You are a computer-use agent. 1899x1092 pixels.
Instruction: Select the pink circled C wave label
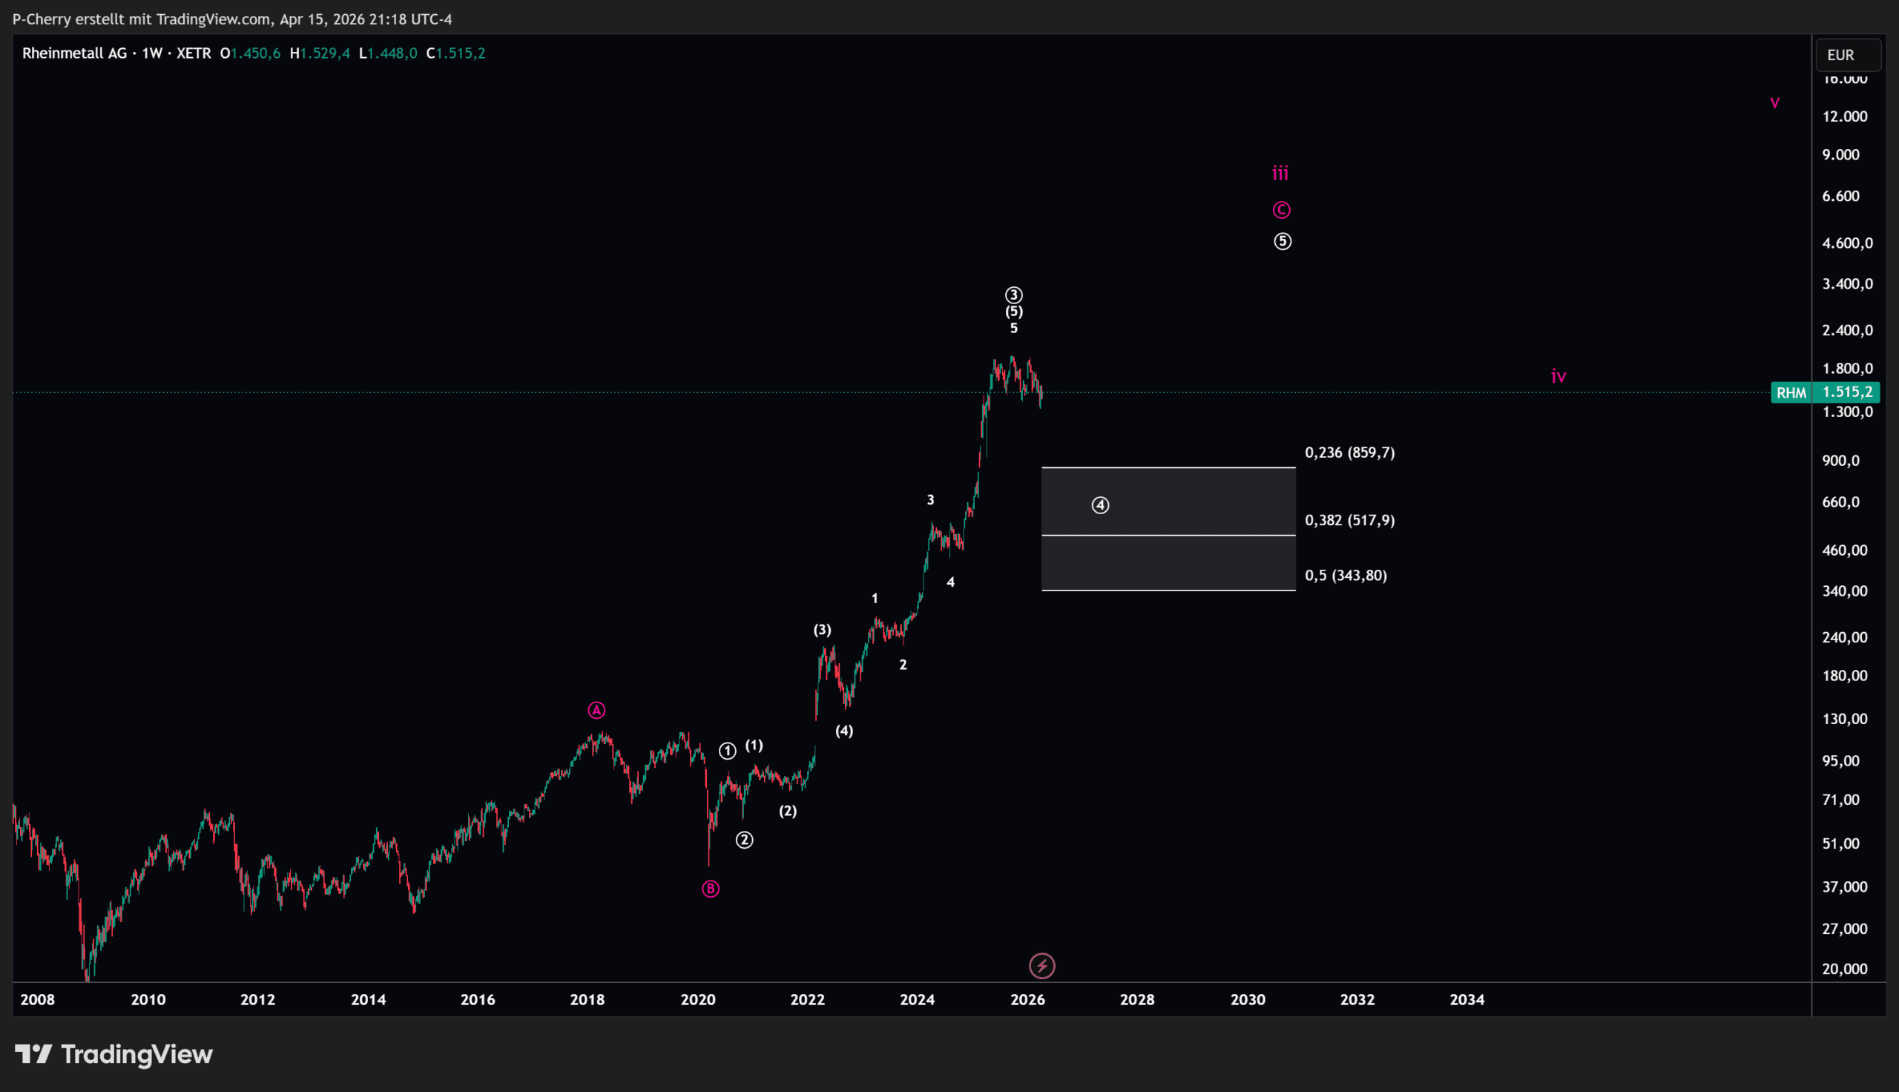click(x=1281, y=210)
